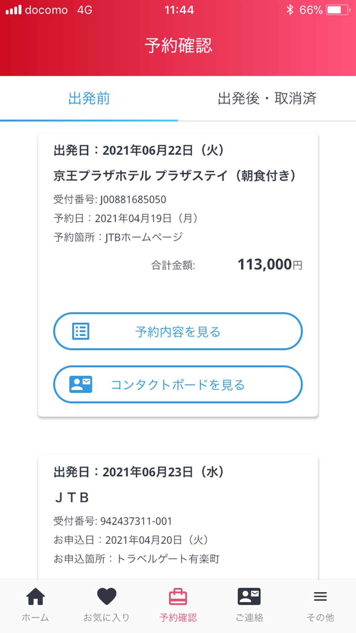The height and width of the screenshot is (633, 356).
Task: Tap the cellular signal bars icon
Action: coord(14,10)
